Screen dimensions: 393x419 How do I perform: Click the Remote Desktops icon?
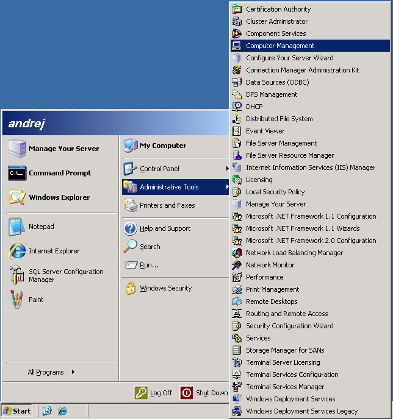pyautogui.click(x=237, y=301)
